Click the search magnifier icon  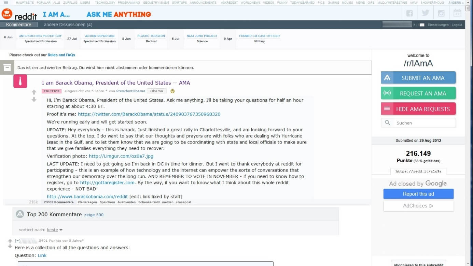pos(387,123)
